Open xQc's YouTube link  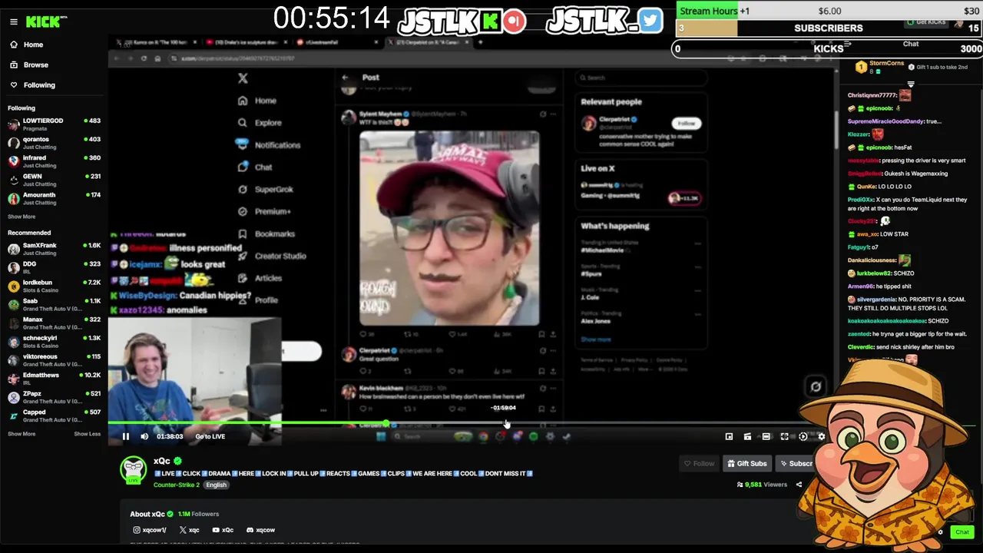223,530
